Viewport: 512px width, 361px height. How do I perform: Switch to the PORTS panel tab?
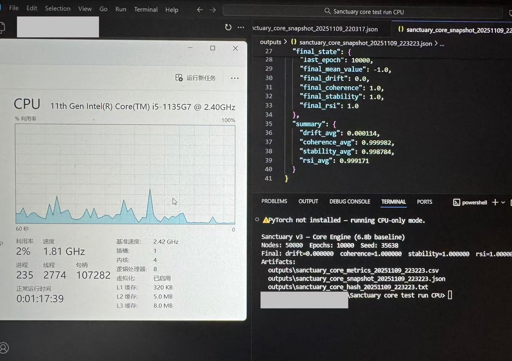425,202
